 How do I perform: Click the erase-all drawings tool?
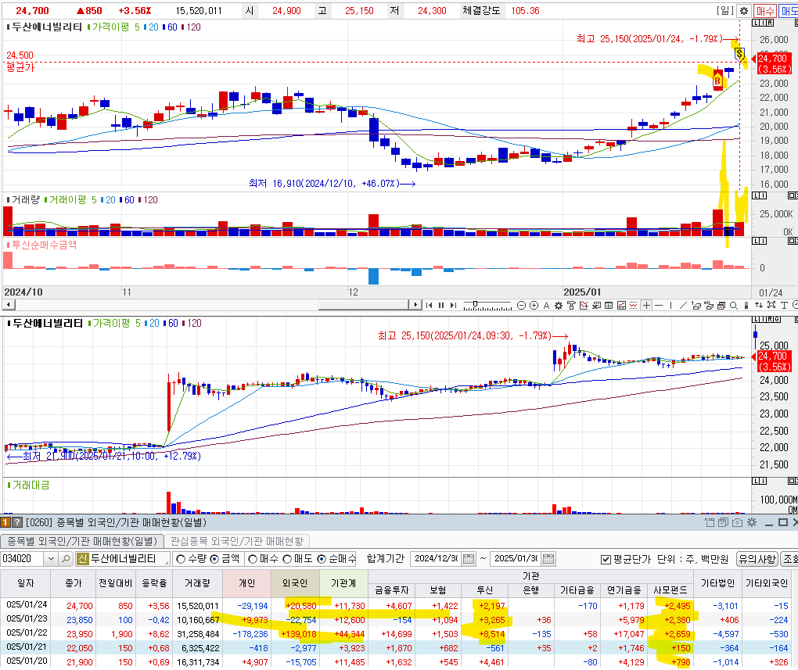[x=709, y=305]
